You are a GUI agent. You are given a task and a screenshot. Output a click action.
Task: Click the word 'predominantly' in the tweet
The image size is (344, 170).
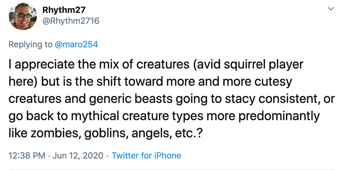coord(279,116)
